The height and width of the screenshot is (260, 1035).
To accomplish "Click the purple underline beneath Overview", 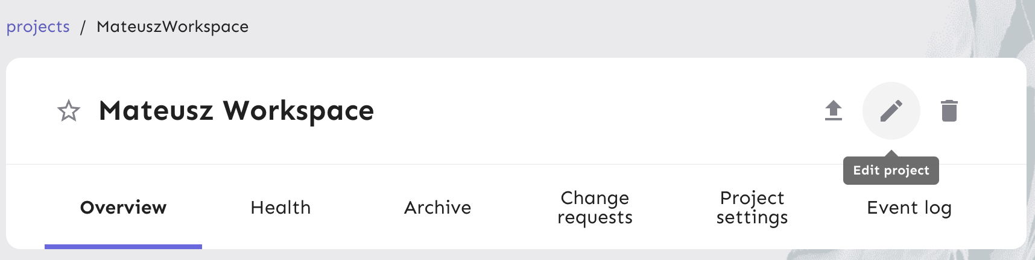I will tap(123, 246).
